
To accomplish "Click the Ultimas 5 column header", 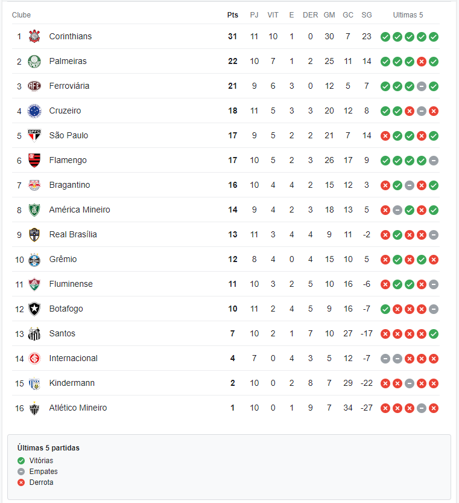I will (408, 15).
